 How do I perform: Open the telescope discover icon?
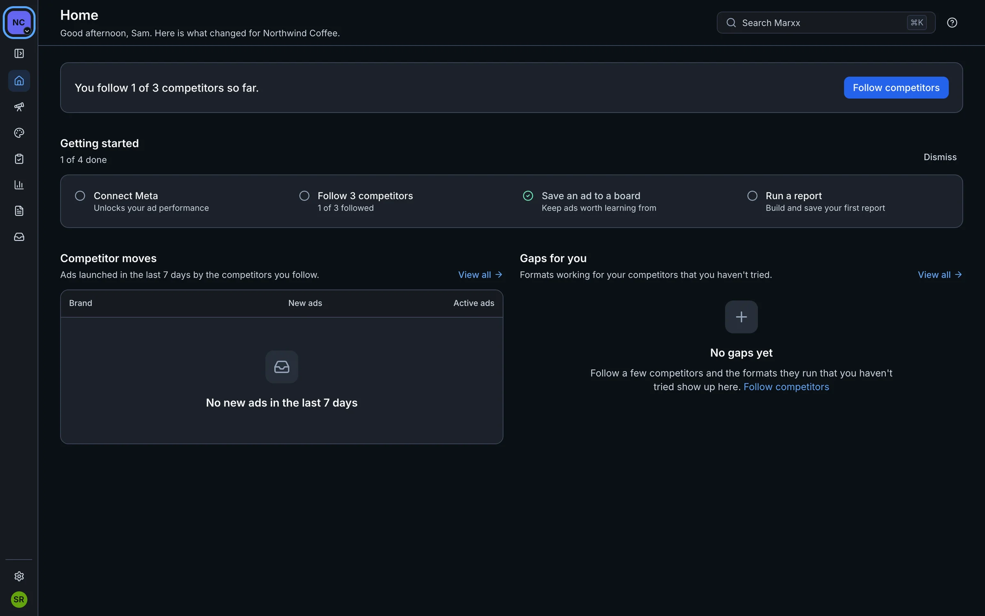click(19, 107)
